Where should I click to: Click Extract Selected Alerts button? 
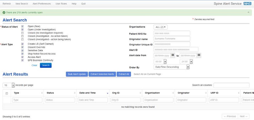[102, 74]
